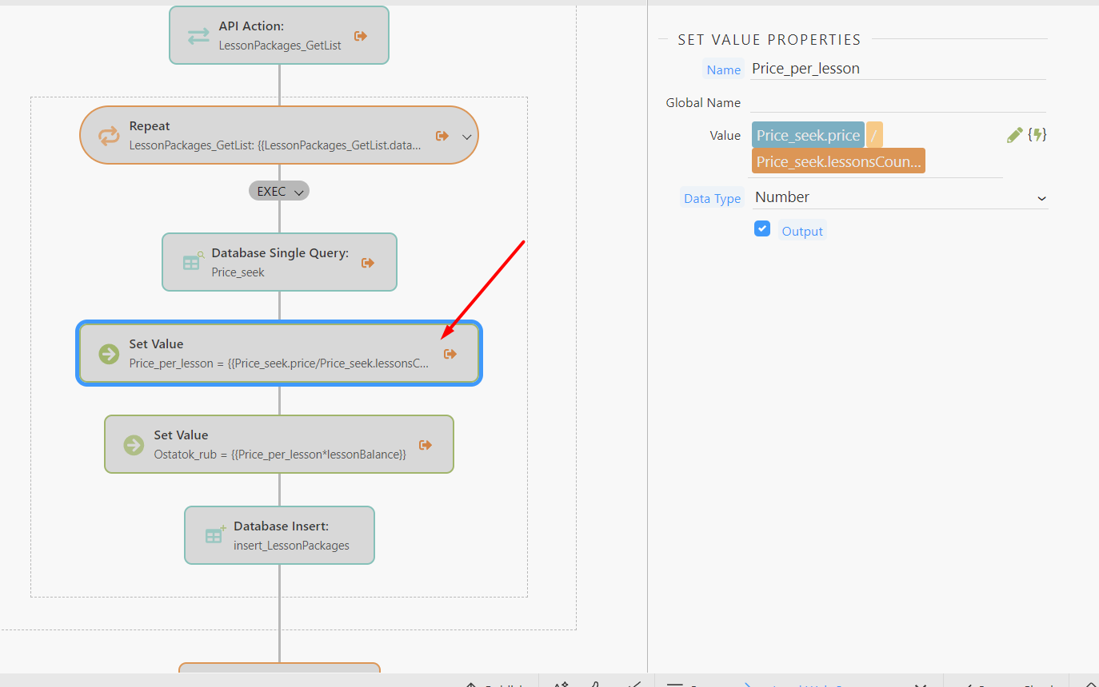Click the Output label next to checkbox

pyautogui.click(x=802, y=231)
